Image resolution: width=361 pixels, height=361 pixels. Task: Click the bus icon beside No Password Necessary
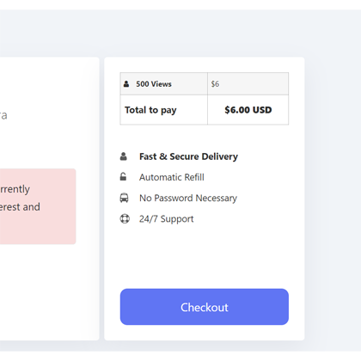click(124, 198)
